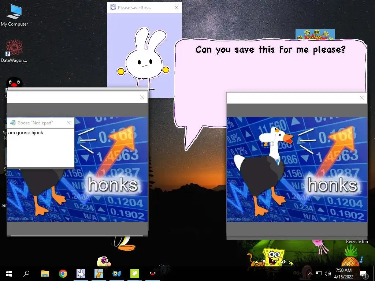Click the game thumbnail behind speech bubble
Image resolution: width=375 pixels, height=281 pixels.
pyautogui.click(x=315, y=34)
